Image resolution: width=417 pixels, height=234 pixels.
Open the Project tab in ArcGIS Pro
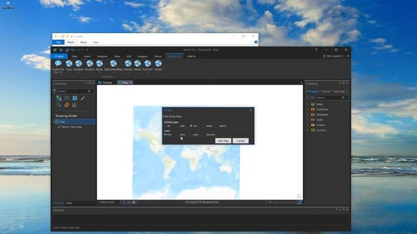pos(59,57)
